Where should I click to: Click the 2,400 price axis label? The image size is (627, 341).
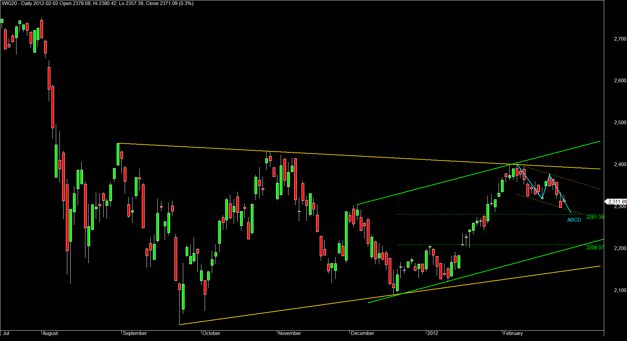pyautogui.click(x=620, y=164)
